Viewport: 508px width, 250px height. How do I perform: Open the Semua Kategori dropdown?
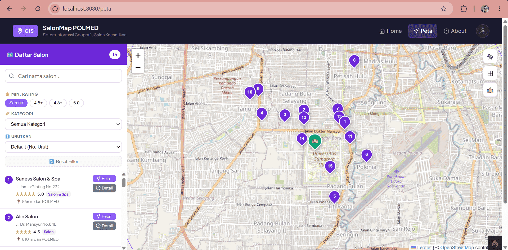(63, 124)
